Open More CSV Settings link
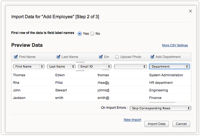 (175, 45)
